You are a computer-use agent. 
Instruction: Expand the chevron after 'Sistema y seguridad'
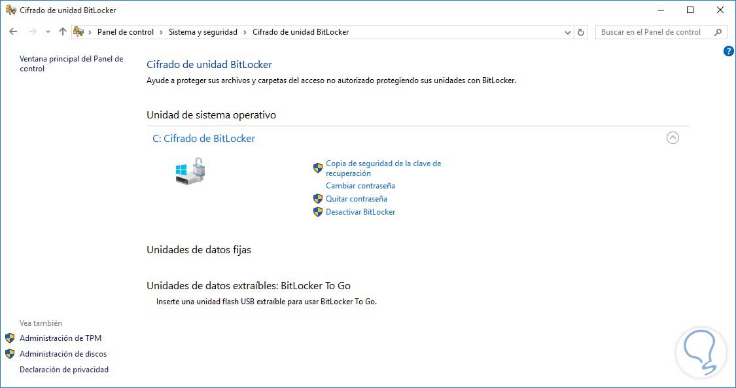(245, 32)
